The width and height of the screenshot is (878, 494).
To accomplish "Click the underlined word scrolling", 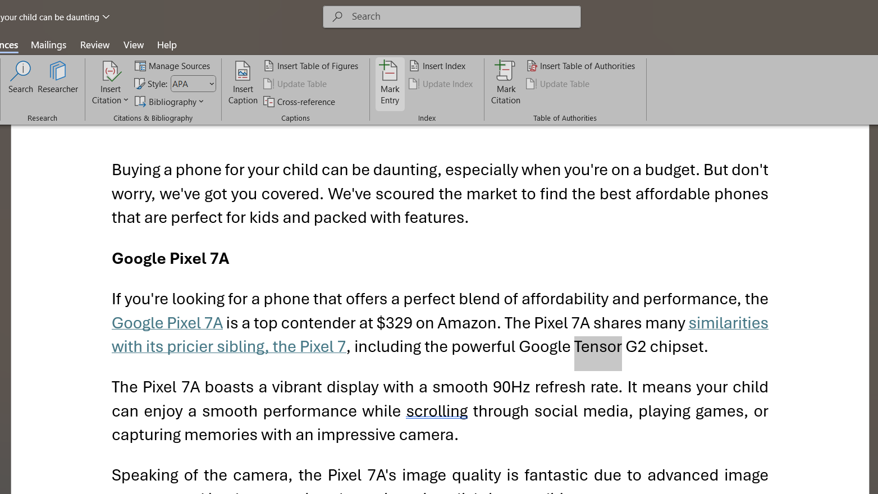I will tap(437, 411).
